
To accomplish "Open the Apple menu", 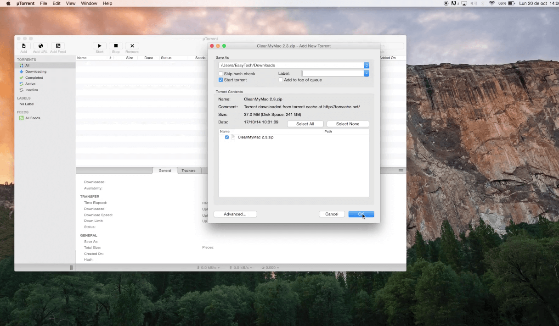I will pyautogui.click(x=8, y=3).
